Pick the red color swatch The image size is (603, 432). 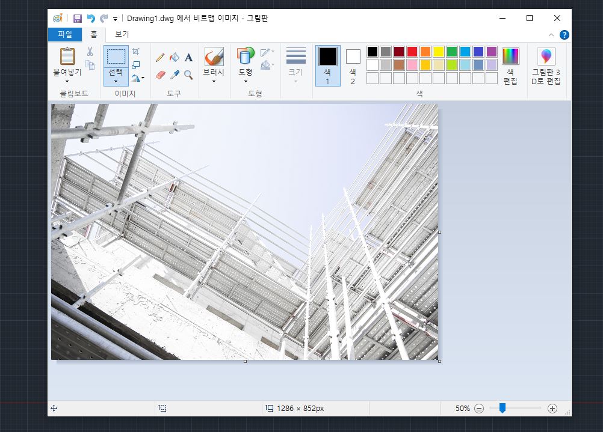[x=412, y=52]
